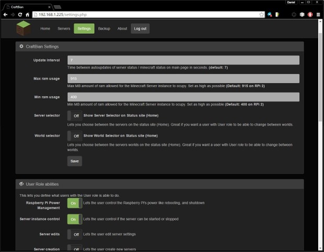The width and height of the screenshot is (324, 252).
Task: Click the Log out button
Action: (x=140, y=29)
